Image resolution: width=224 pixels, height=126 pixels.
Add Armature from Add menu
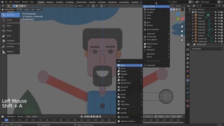(x=129, y=87)
